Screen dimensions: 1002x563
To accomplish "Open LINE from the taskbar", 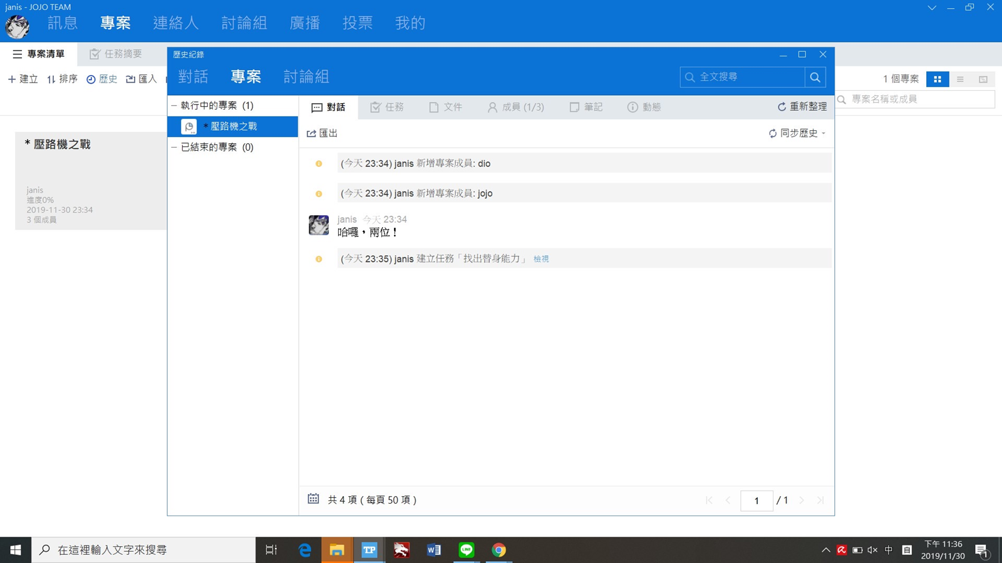I will [467, 550].
